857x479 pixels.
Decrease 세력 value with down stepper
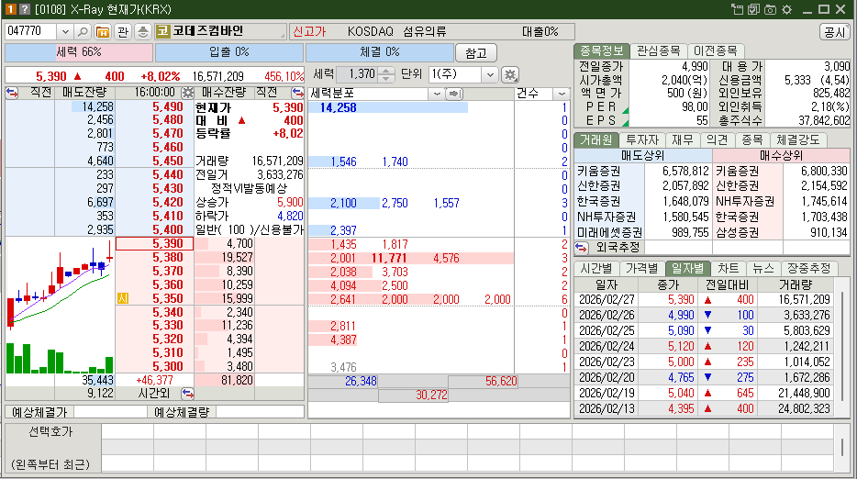[386, 78]
